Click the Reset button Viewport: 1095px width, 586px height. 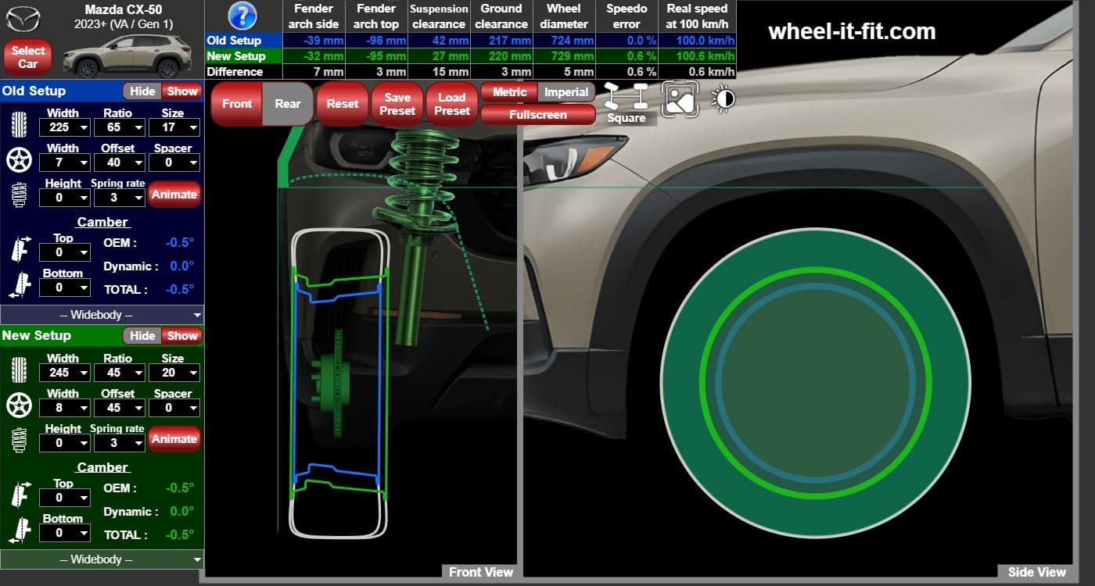pos(343,104)
